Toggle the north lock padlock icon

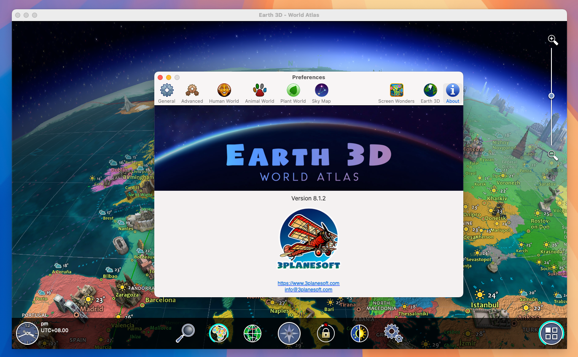pos(325,333)
